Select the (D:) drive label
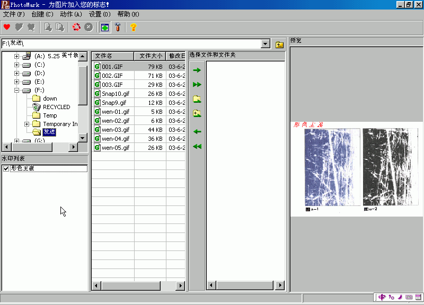Viewport: 424px width, 305px height. pyautogui.click(x=39, y=73)
